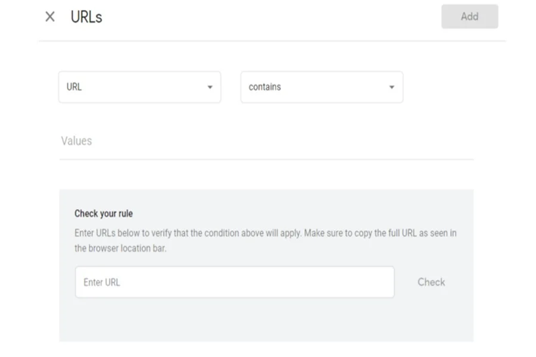Click the disabled Add button
536x357 pixels.
[x=469, y=17]
